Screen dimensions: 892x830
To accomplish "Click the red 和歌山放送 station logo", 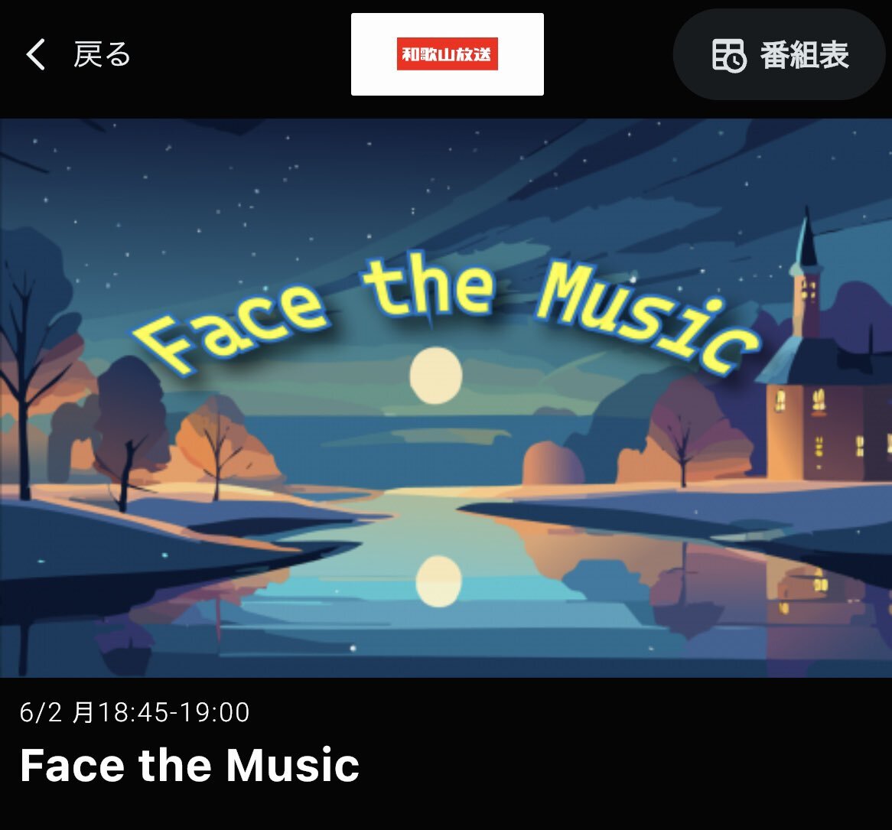I will click(x=447, y=54).
